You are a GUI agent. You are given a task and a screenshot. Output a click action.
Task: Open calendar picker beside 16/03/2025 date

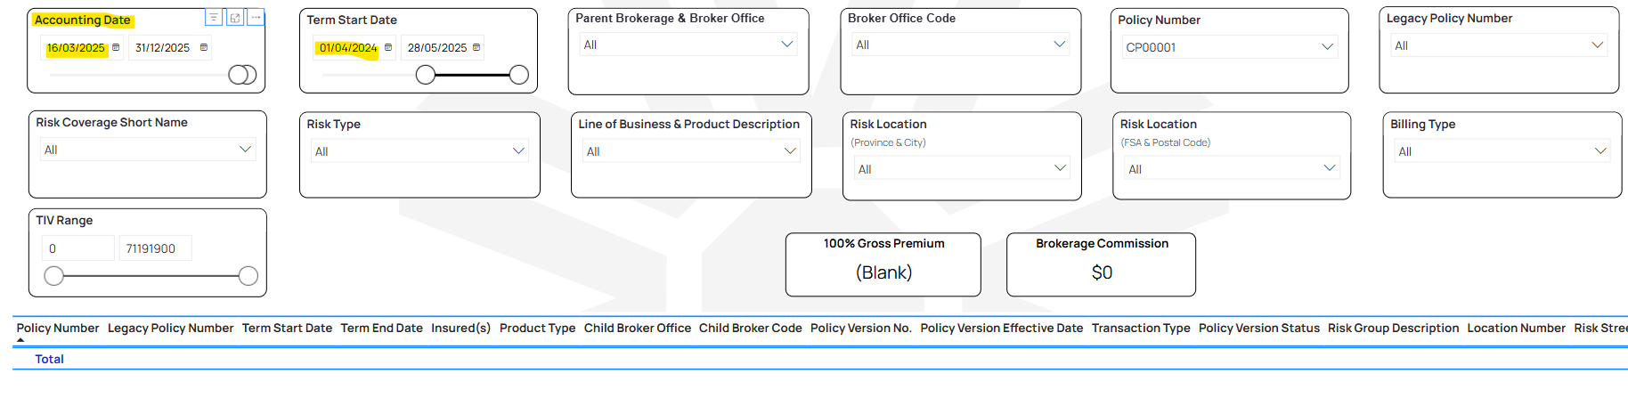[x=116, y=47]
